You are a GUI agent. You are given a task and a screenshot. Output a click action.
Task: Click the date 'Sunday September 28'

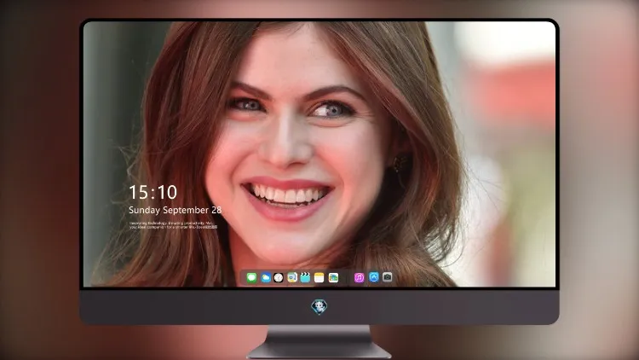(x=176, y=210)
